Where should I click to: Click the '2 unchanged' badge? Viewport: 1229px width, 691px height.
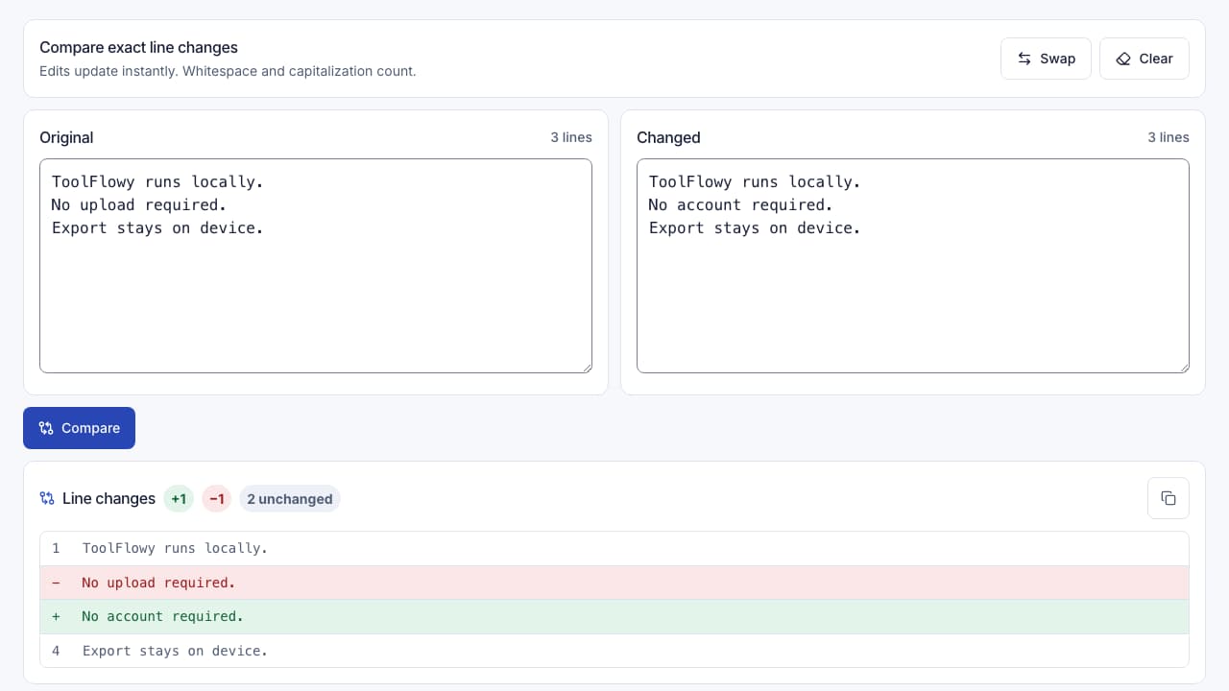point(290,499)
